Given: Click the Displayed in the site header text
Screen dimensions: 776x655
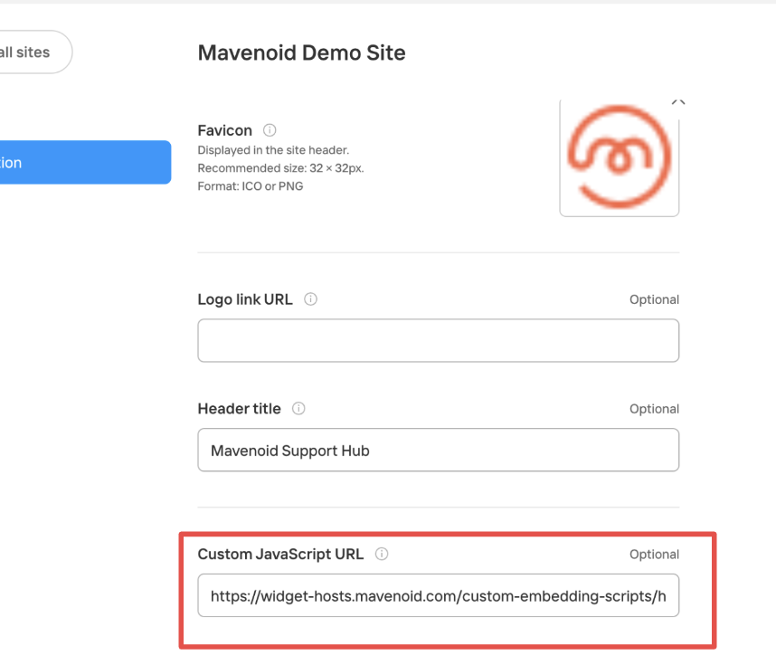Looking at the screenshot, I should coord(273,150).
